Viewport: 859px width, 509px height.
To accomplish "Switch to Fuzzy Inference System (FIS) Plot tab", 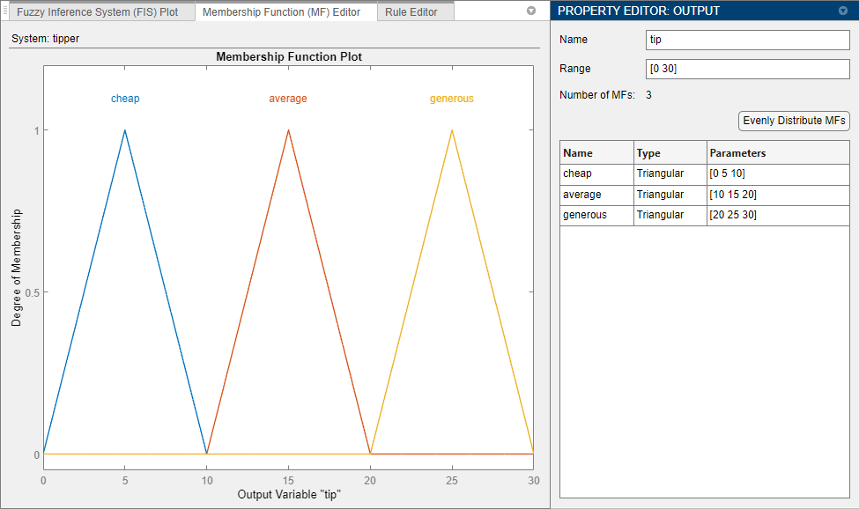I will (102, 12).
